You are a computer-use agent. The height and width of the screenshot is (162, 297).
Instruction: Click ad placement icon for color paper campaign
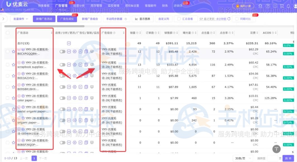[x=81, y=98]
